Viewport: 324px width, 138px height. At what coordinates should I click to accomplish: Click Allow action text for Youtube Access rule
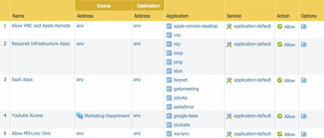(290, 116)
